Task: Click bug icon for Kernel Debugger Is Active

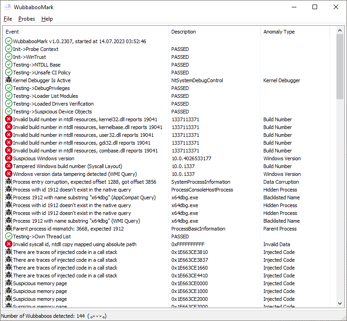Action: click(x=9, y=80)
